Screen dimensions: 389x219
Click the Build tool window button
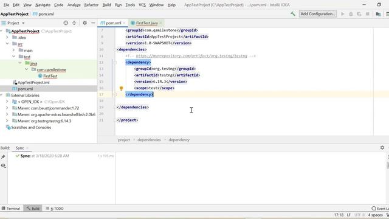coord(33,209)
